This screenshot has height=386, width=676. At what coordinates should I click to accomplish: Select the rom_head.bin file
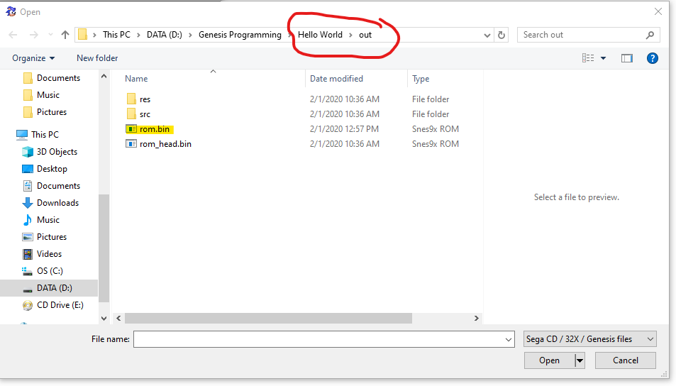[165, 144]
